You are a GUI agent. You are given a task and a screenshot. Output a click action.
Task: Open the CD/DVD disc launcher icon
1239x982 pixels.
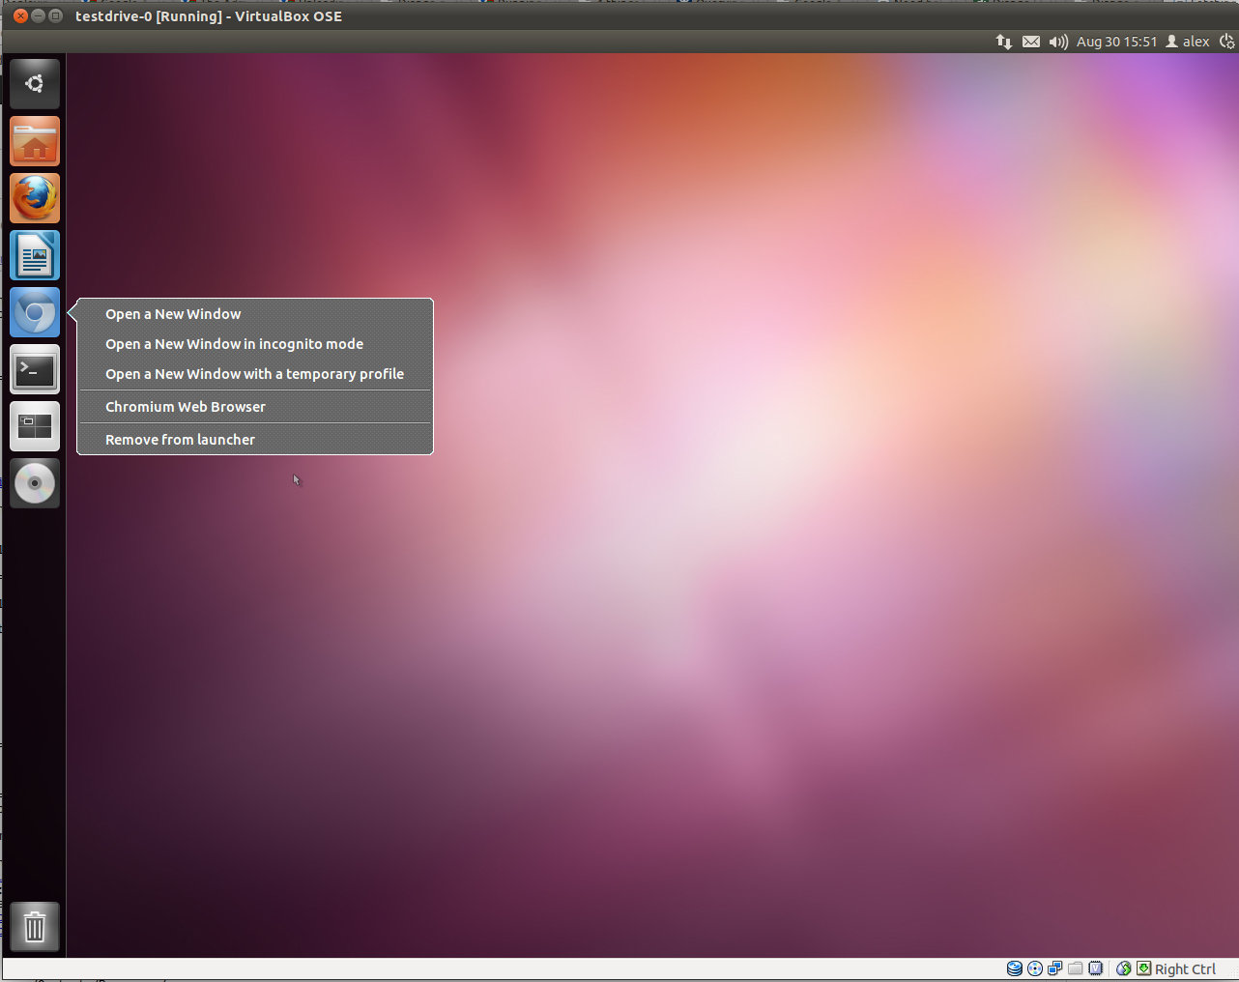(x=35, y=483)
